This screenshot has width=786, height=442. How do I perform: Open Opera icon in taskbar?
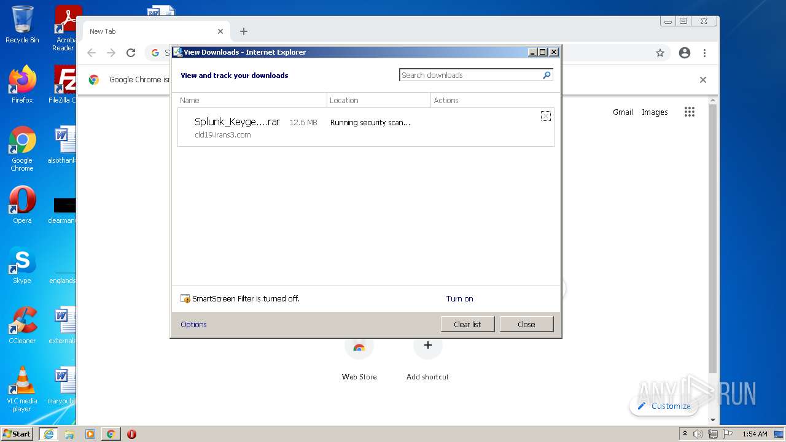point(131,434)
